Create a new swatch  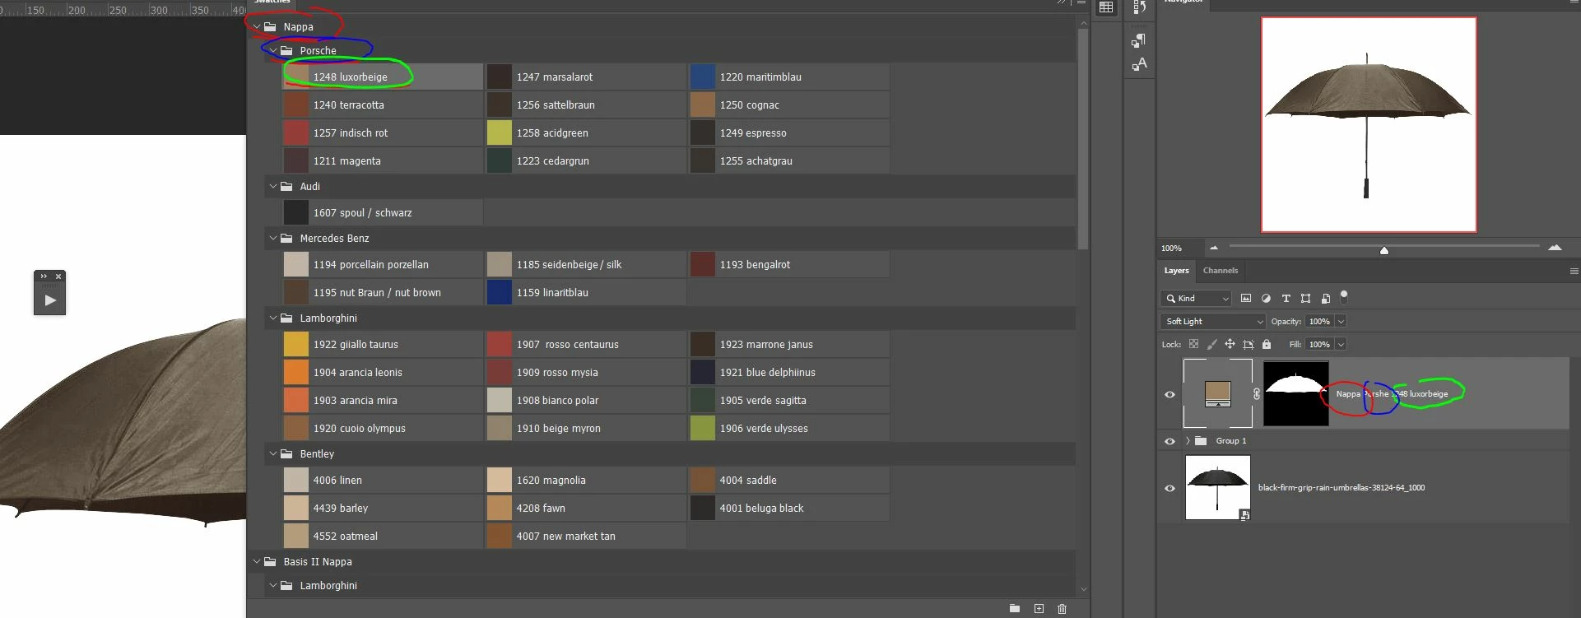point(1039,608)
